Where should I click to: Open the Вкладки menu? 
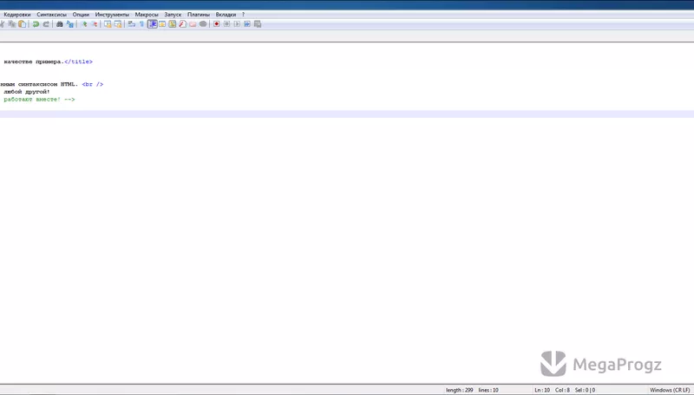[226, 15]
